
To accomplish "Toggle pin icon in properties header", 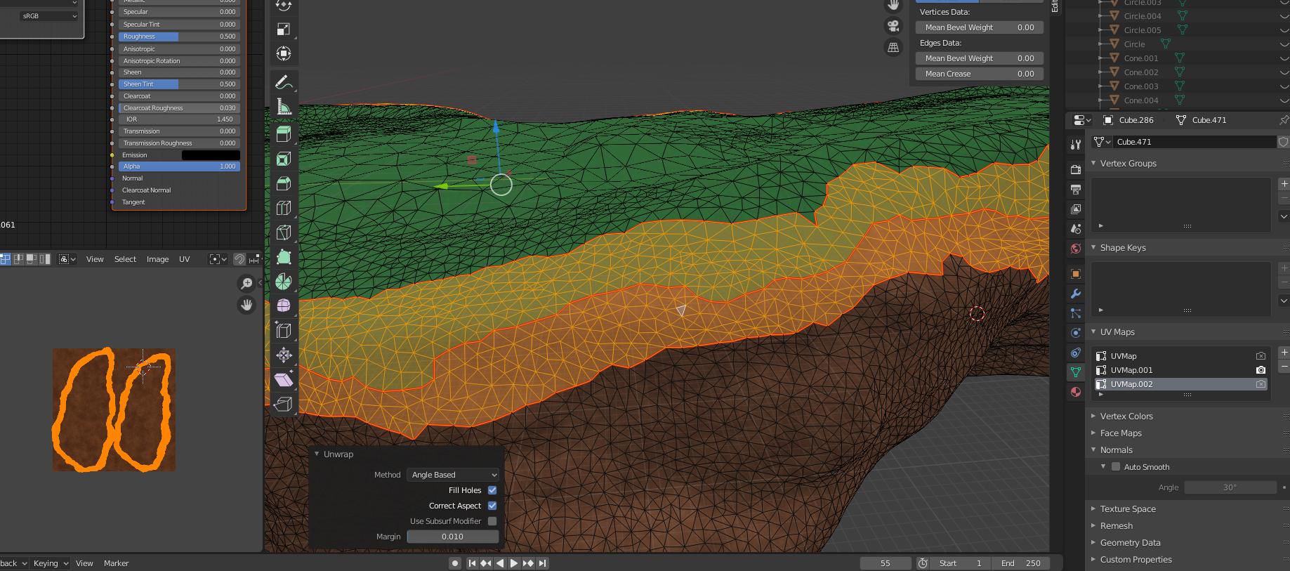I will point(1284,120).
